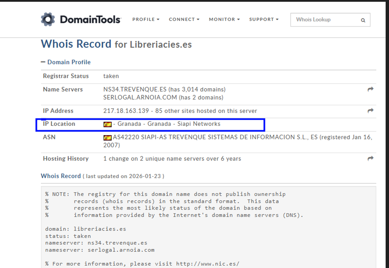The height and width of the screenshot is (268, 389).
Task: Open the MONITOR dropdown menu
Action: (224, 19)
